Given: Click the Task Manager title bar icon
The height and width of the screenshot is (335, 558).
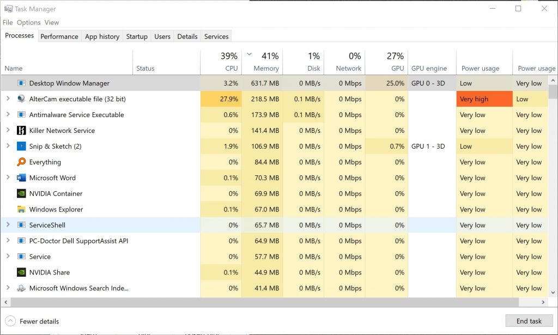Looking at the screenshot, I should click(8, 9).
